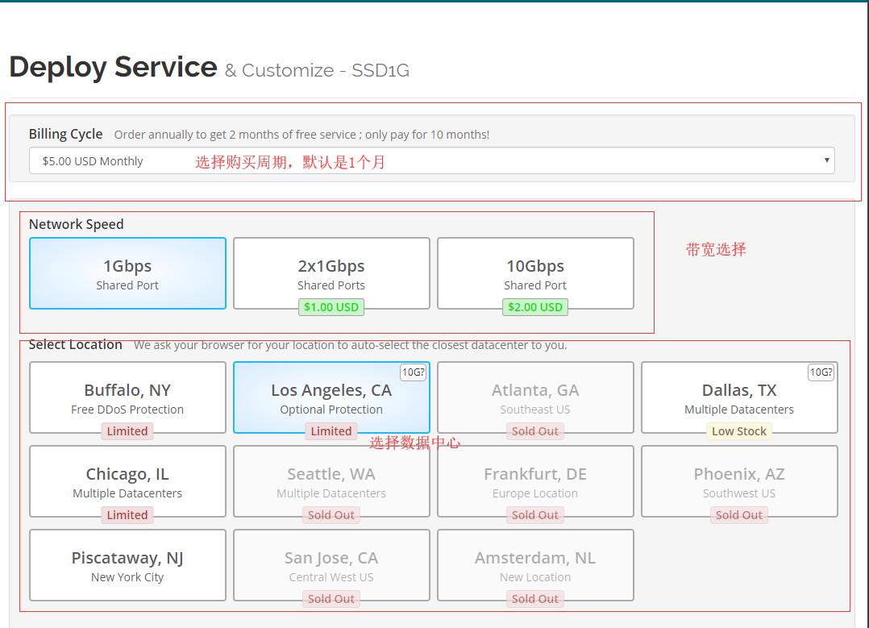The image size is (869, 628).
Task: Select Buffalo, NY location
Action: (x=127, y=397)
